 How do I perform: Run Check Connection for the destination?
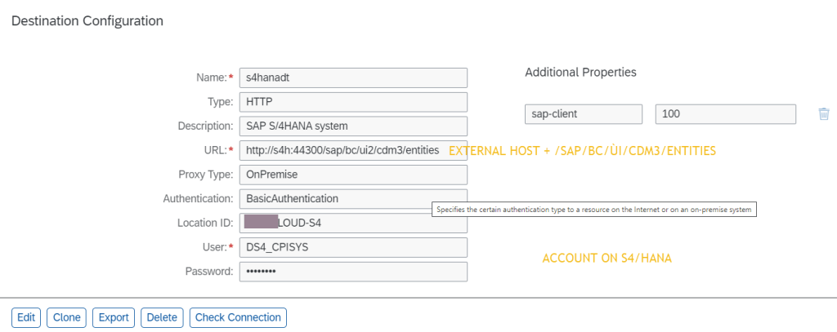pos(238,317)
